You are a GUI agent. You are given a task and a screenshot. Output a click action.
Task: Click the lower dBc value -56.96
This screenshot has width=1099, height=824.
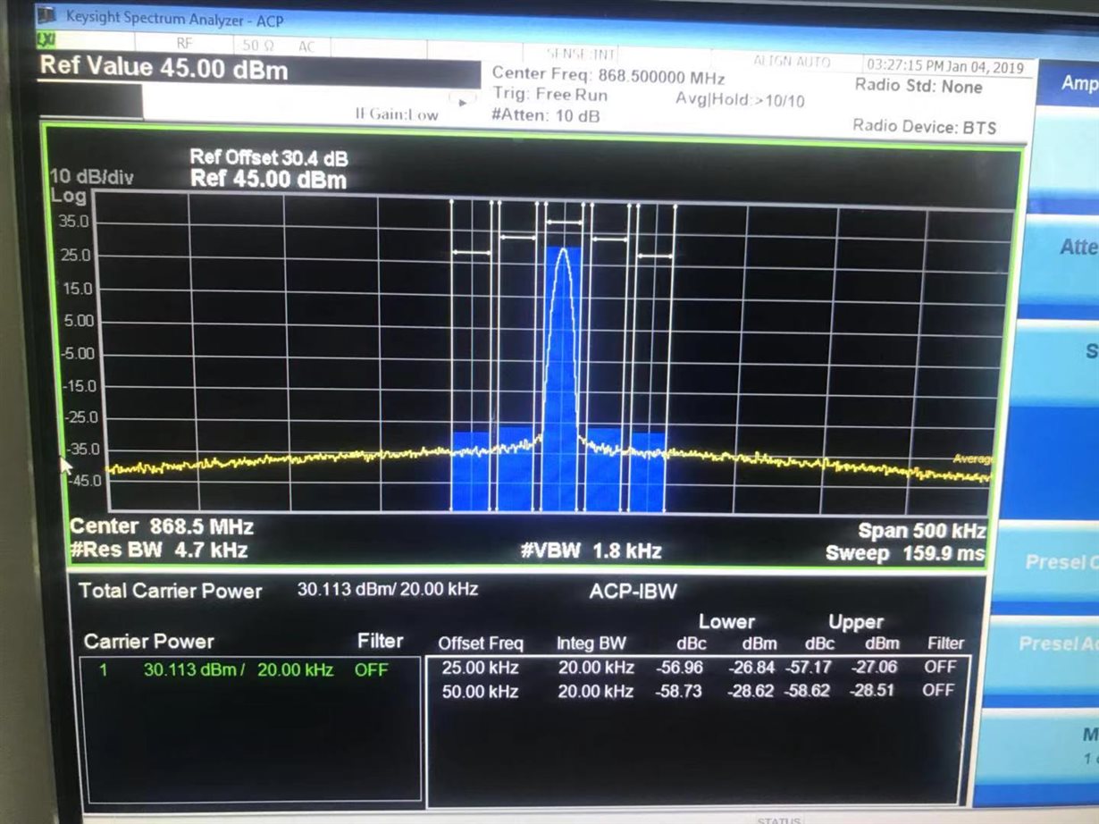point(679,668)
